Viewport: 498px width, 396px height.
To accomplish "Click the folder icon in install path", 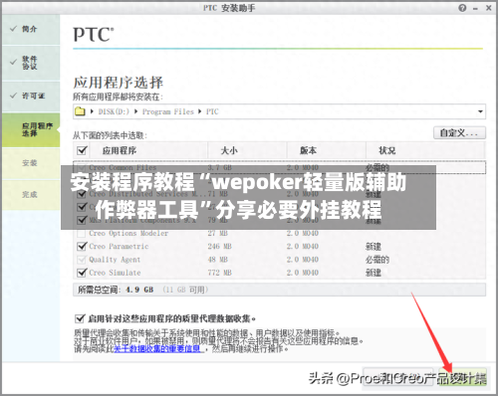I will click(80, 111).
